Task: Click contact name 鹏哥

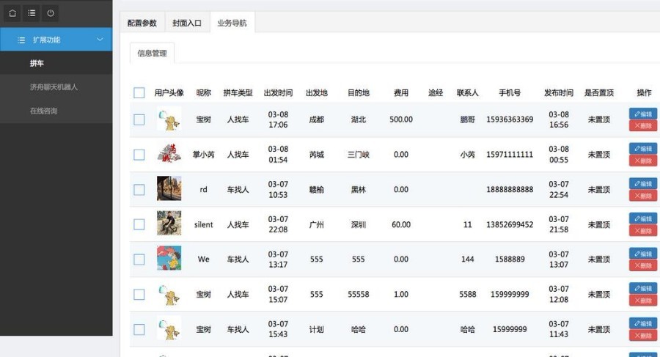Action: [x=468, y=119]
